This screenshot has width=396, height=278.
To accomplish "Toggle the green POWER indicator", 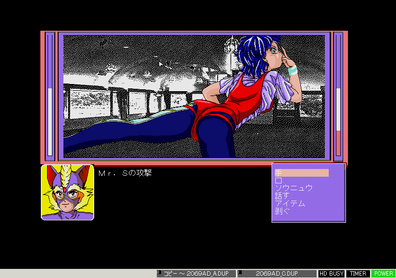I will pyautogui.click(x=384, y=274).
